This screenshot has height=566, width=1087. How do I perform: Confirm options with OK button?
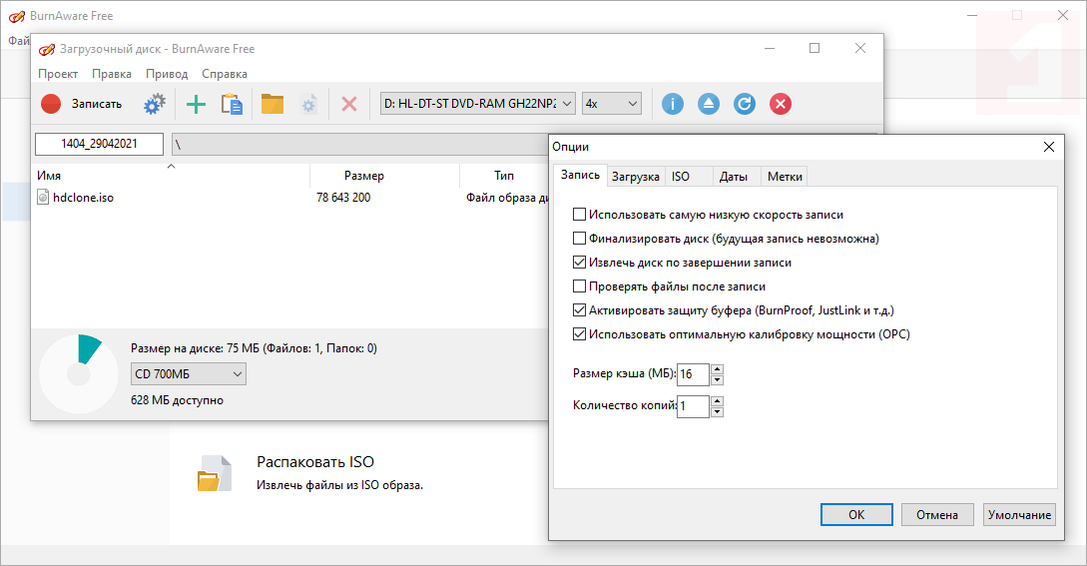856,515
